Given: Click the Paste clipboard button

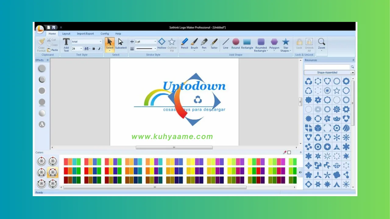Looking at the screenshot, I should click(x=53, y=50).
